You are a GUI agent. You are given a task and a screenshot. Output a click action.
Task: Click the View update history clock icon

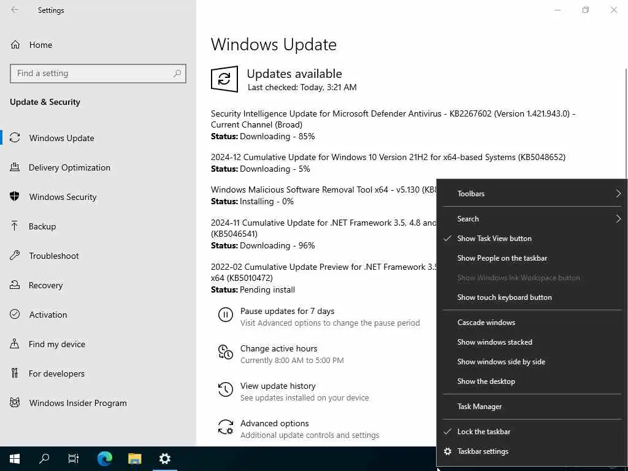pos(226,389)
